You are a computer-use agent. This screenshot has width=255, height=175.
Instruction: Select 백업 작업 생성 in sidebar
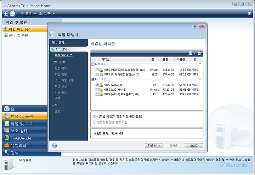tap(25, 29)
